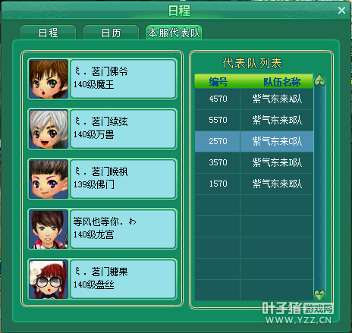Select team 1570 紫气东来E队

tap(254, 184)
